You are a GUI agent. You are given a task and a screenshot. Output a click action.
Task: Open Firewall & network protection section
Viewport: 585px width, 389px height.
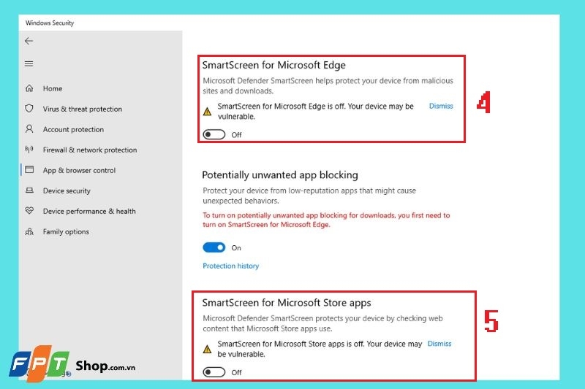[x=90, y=150]
